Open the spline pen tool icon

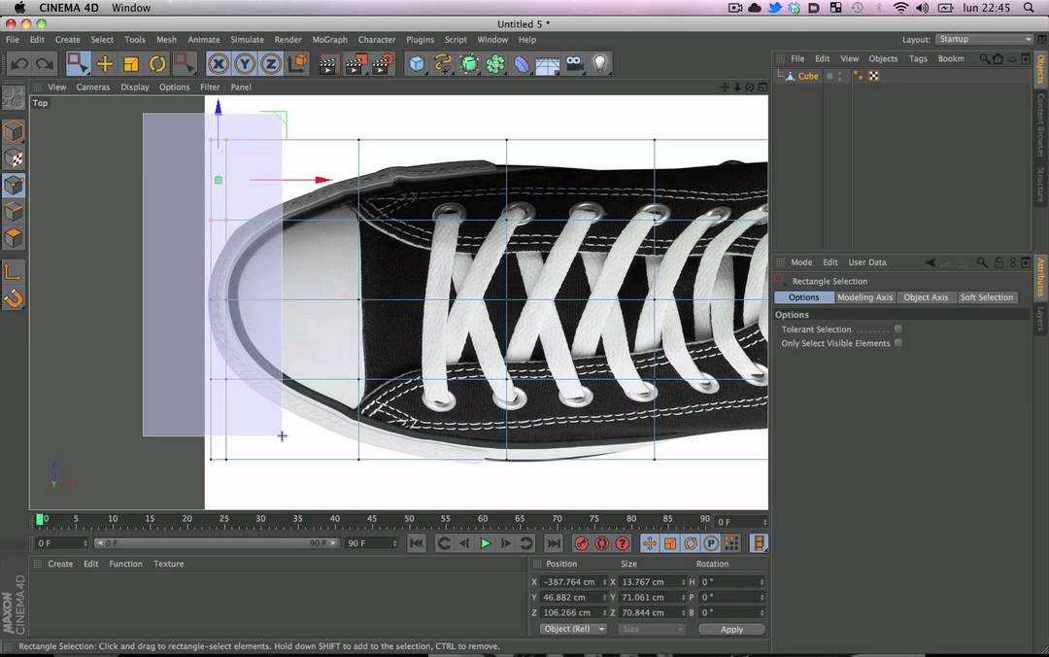(443, 64)
